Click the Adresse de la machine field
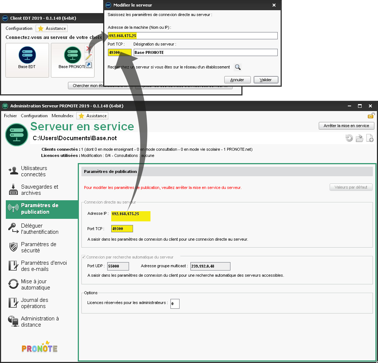The height and width of the screenshot is (363, 378). click(193, 36)
